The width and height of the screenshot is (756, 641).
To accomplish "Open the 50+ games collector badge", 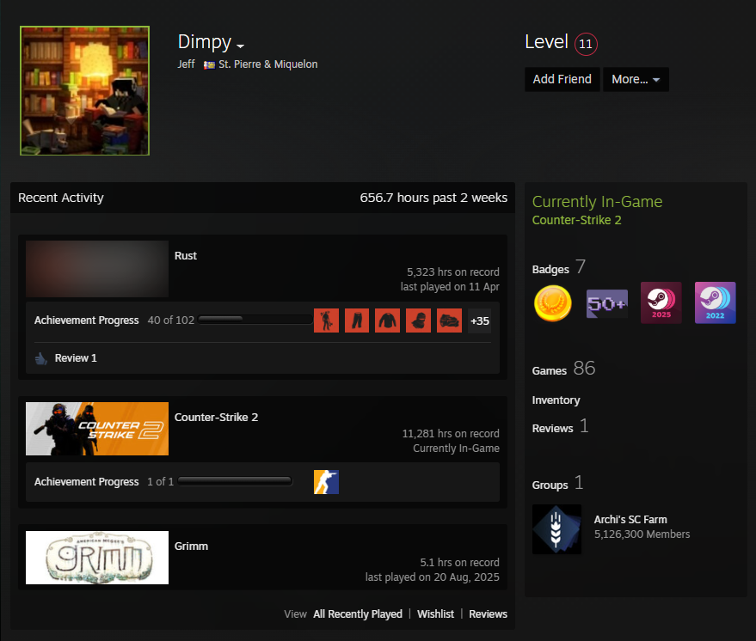I will click(x=607, y=303).
